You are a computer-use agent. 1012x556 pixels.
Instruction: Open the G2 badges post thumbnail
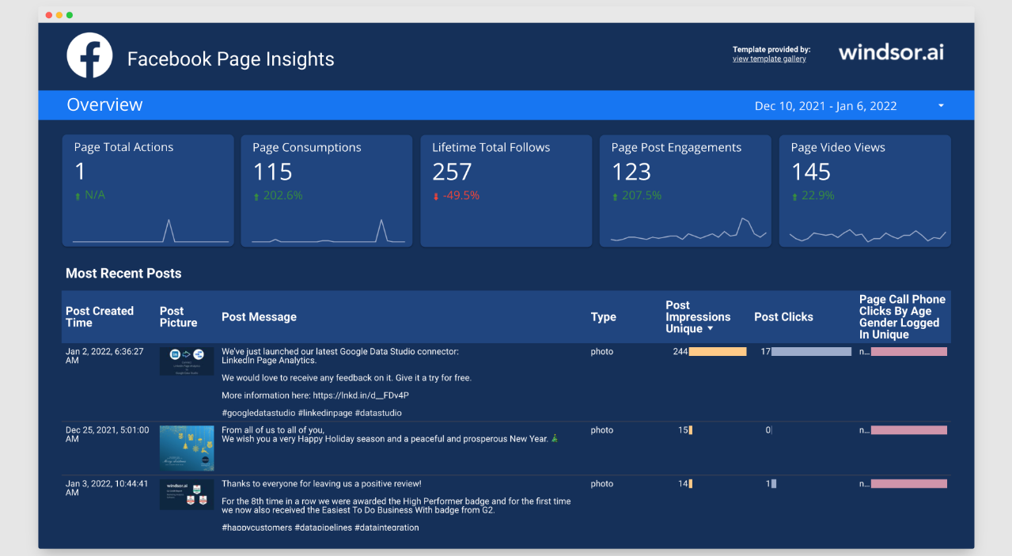pyautogui.click(x=187, y=494)
